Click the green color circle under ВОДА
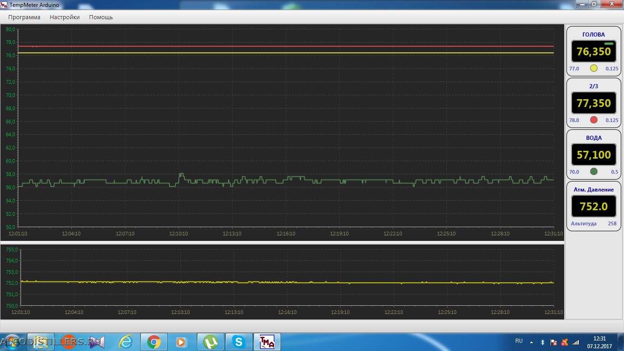This screenshot has width=624, height=351. [594, 172]
